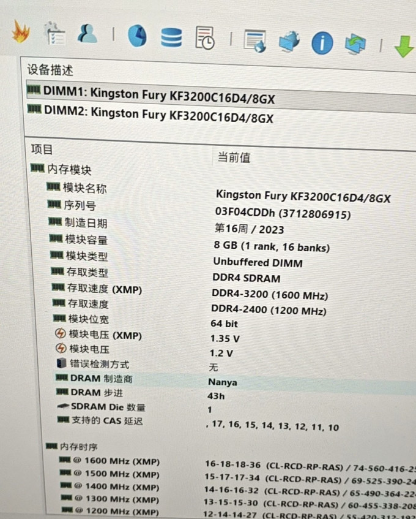The image size is (416, 519).
Task: Click the 14-16-16-32 timing value
Action: click(232, 490)
